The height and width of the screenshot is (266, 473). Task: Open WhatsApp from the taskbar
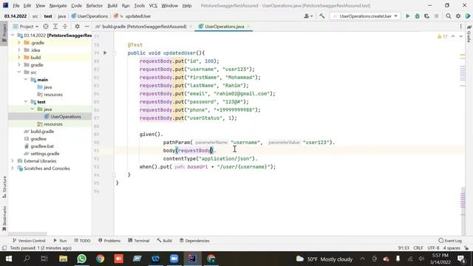point(81,259)
